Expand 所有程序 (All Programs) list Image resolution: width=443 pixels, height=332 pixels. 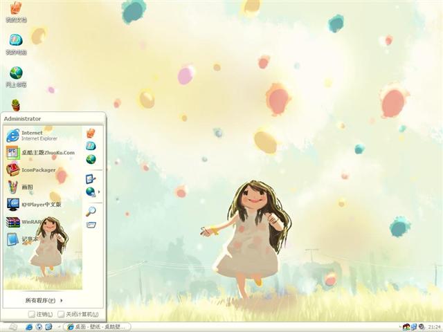44,300
